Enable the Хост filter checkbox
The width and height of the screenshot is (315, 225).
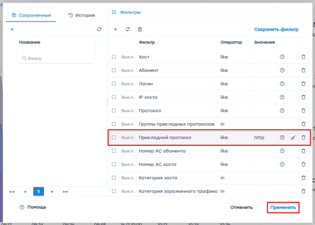point(114,57)
